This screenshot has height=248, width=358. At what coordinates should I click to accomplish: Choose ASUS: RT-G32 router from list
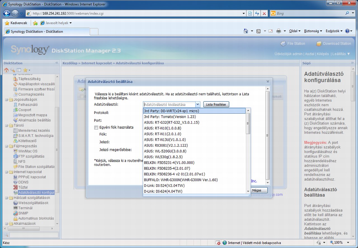pyautogui.click(x=194, y=122)
